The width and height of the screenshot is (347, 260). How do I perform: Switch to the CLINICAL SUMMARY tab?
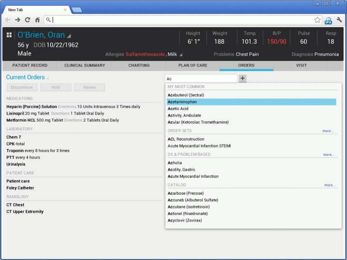pos(83,65)
